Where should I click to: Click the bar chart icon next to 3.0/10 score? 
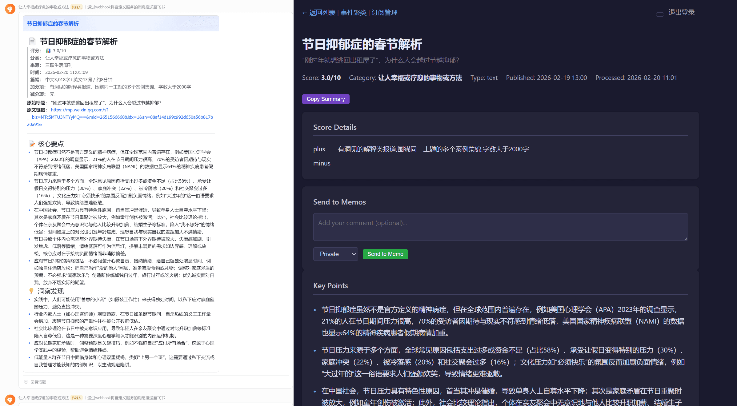click(x=48, y=50)
